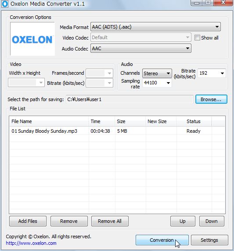This screenshot has height=251, width=234.
Task: Click the Remove button
Action: [69, 221]
